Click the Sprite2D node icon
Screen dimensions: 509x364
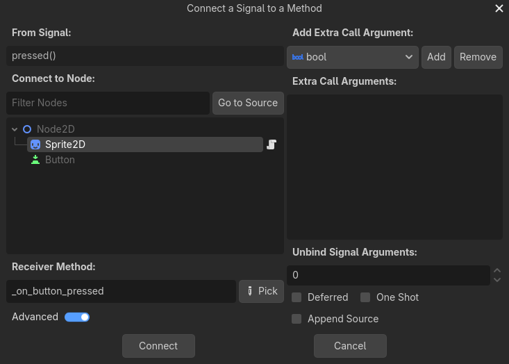(x=35, y=144)
